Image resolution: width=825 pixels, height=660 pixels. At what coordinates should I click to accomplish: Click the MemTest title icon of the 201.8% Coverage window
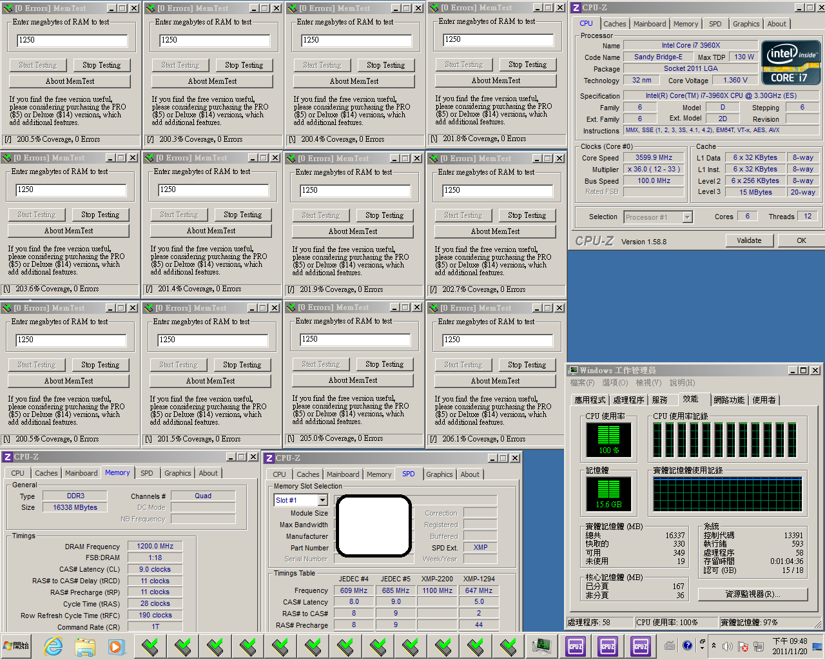click(x=434, y=8)
